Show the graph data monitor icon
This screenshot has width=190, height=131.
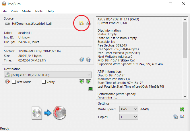[91, 89]
